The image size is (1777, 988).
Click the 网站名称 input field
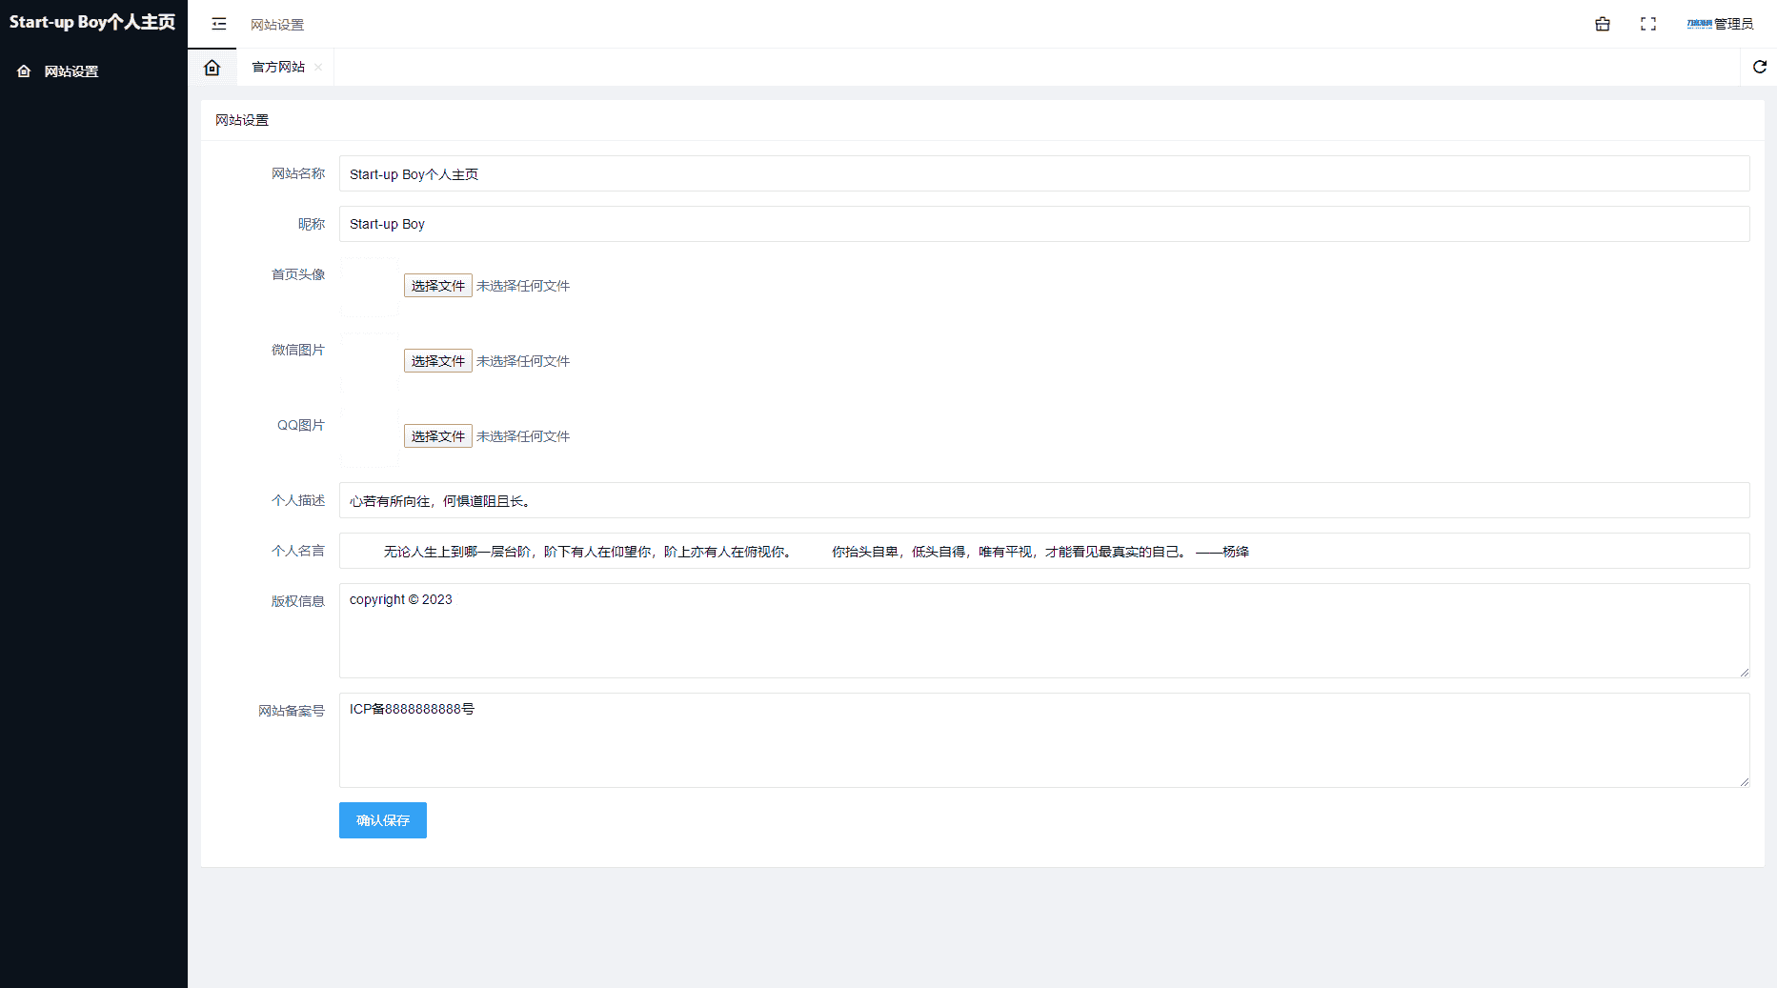coord(1043,174)
